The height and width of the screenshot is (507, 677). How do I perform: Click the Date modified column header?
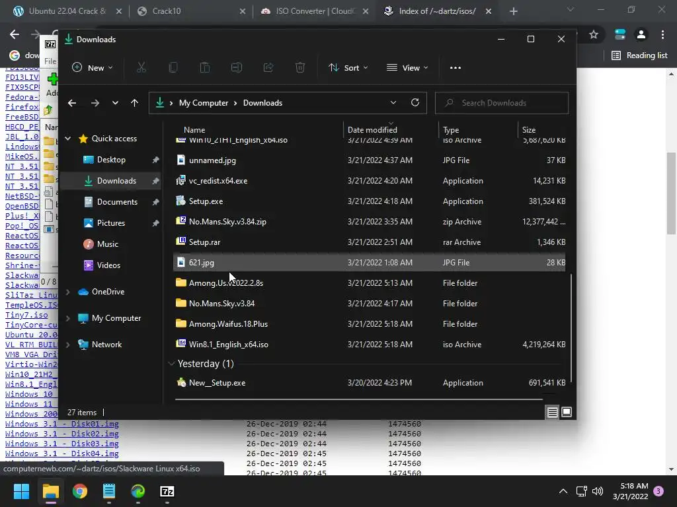372,130
